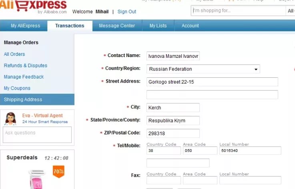This screenshot has width=295, height=189.
Task: Click the 24 Hour Smart Response text
Action: click(x=45, y=122)
